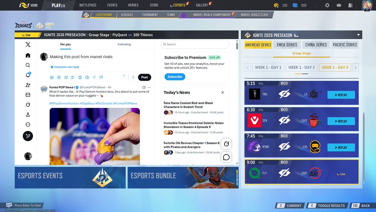Click the Subscribe to Premium button
The width and height of the screenshot is (376, 212).
[175, 76]
